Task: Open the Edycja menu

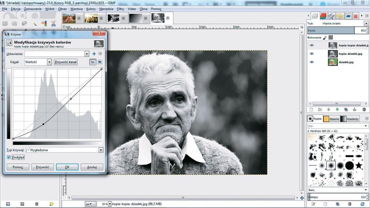Action: pyautogui.click(x=16, y=9)
